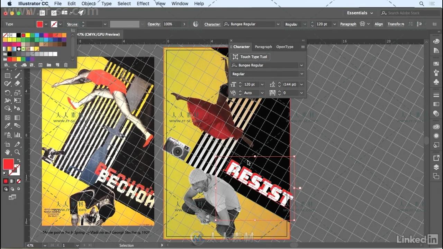Select the Eraser tool
443x249 pixels.
click(x=17, y=84)
